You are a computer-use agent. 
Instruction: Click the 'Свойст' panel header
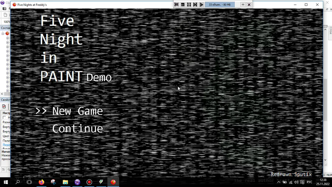point(5,100)
